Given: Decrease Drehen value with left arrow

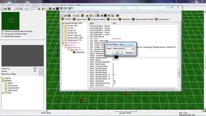Looking at the screenshot, I should tap(40, 71).
